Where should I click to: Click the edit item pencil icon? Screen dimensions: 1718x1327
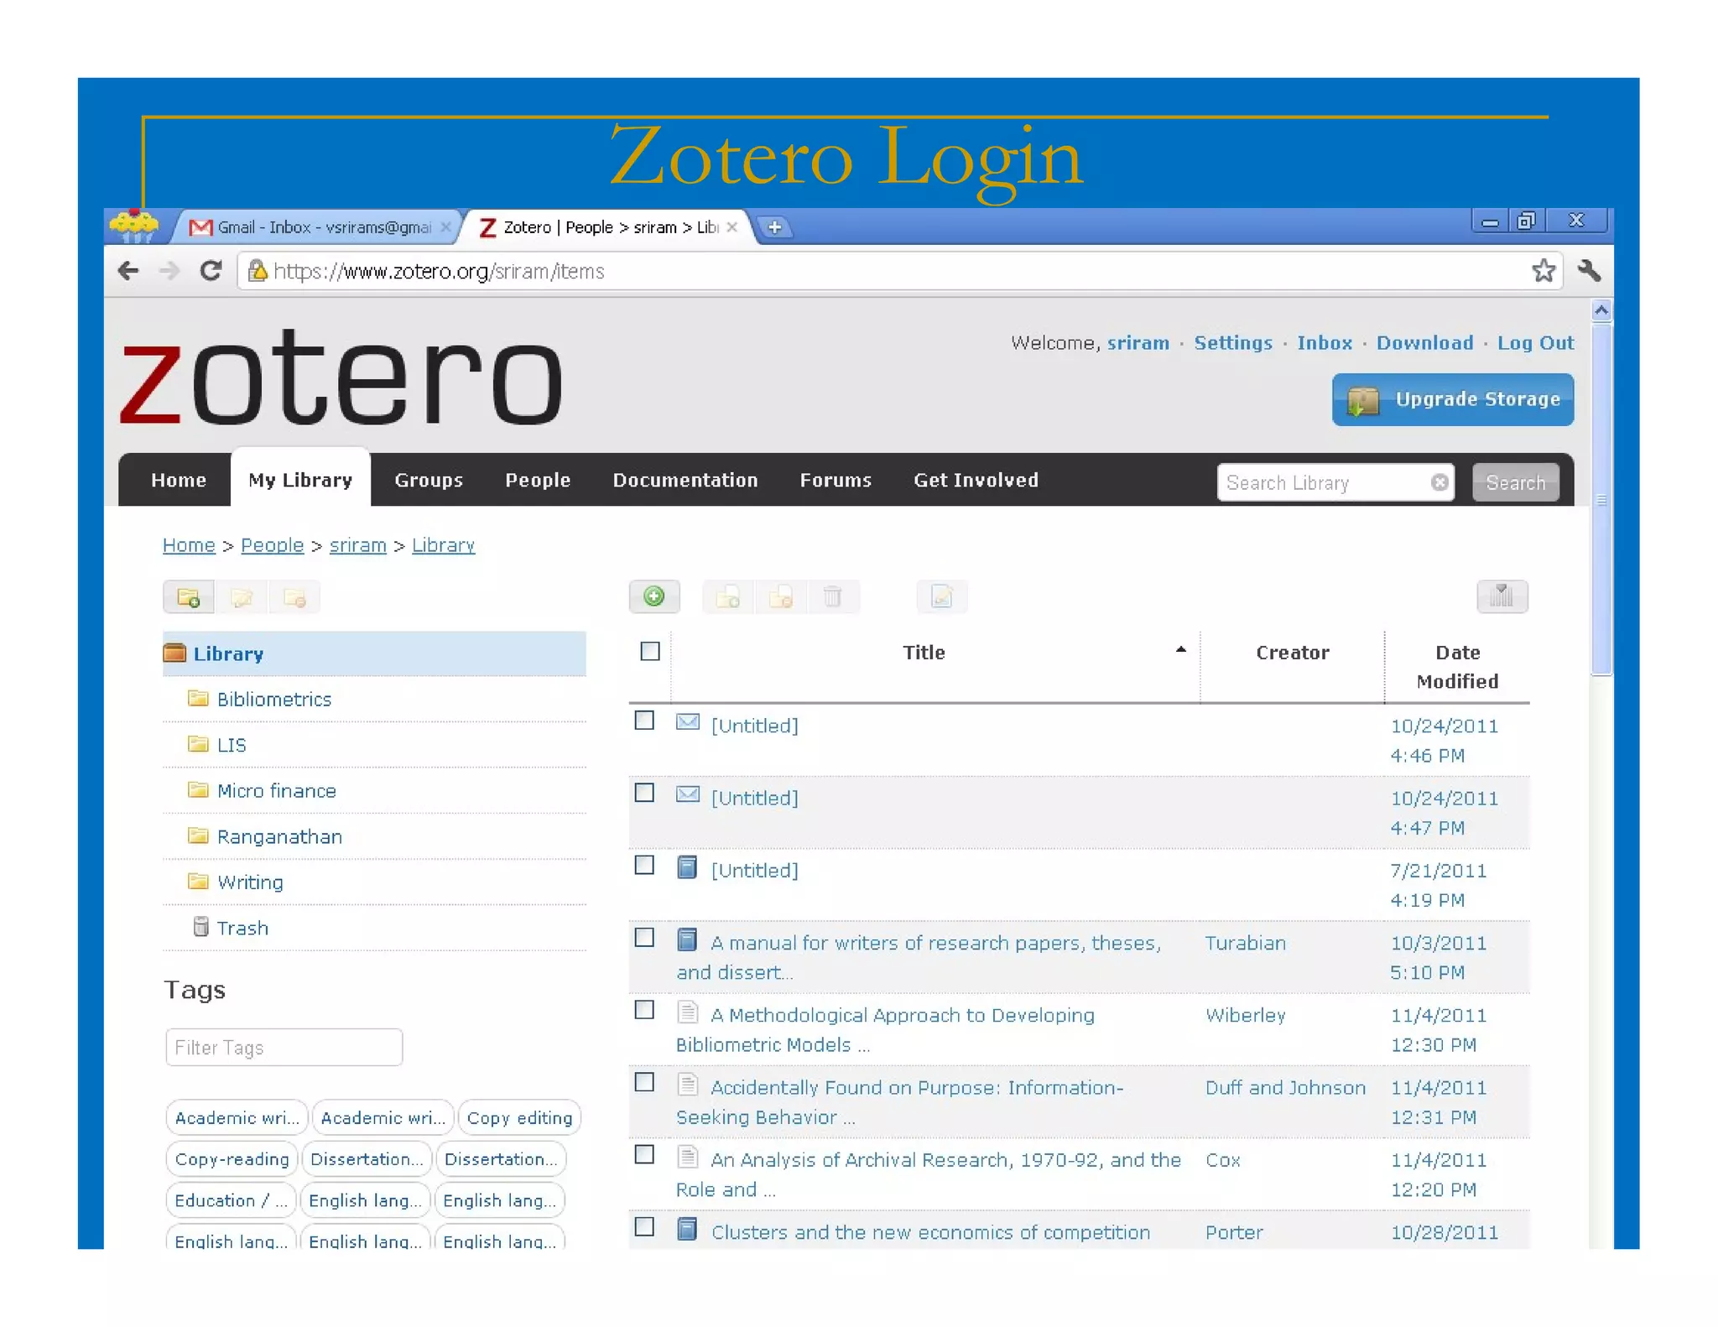tap(941, 596)
